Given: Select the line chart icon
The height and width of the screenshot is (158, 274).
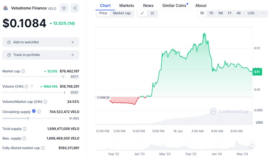Looking at the screenshot, I should (x=142, y=13).
